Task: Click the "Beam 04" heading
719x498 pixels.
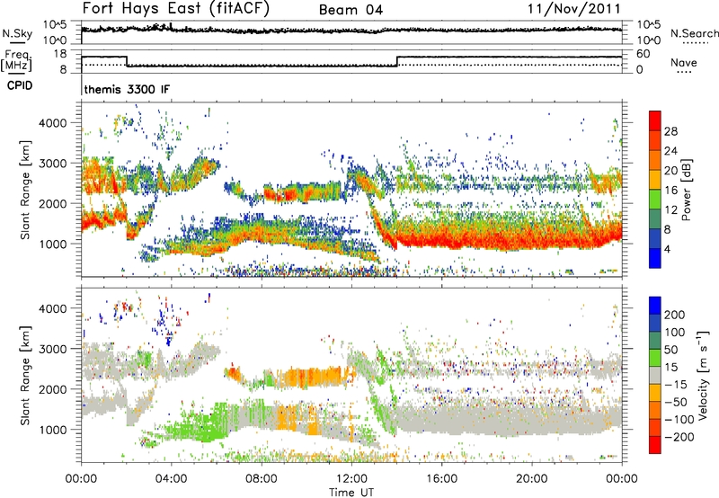Action: 351,10
